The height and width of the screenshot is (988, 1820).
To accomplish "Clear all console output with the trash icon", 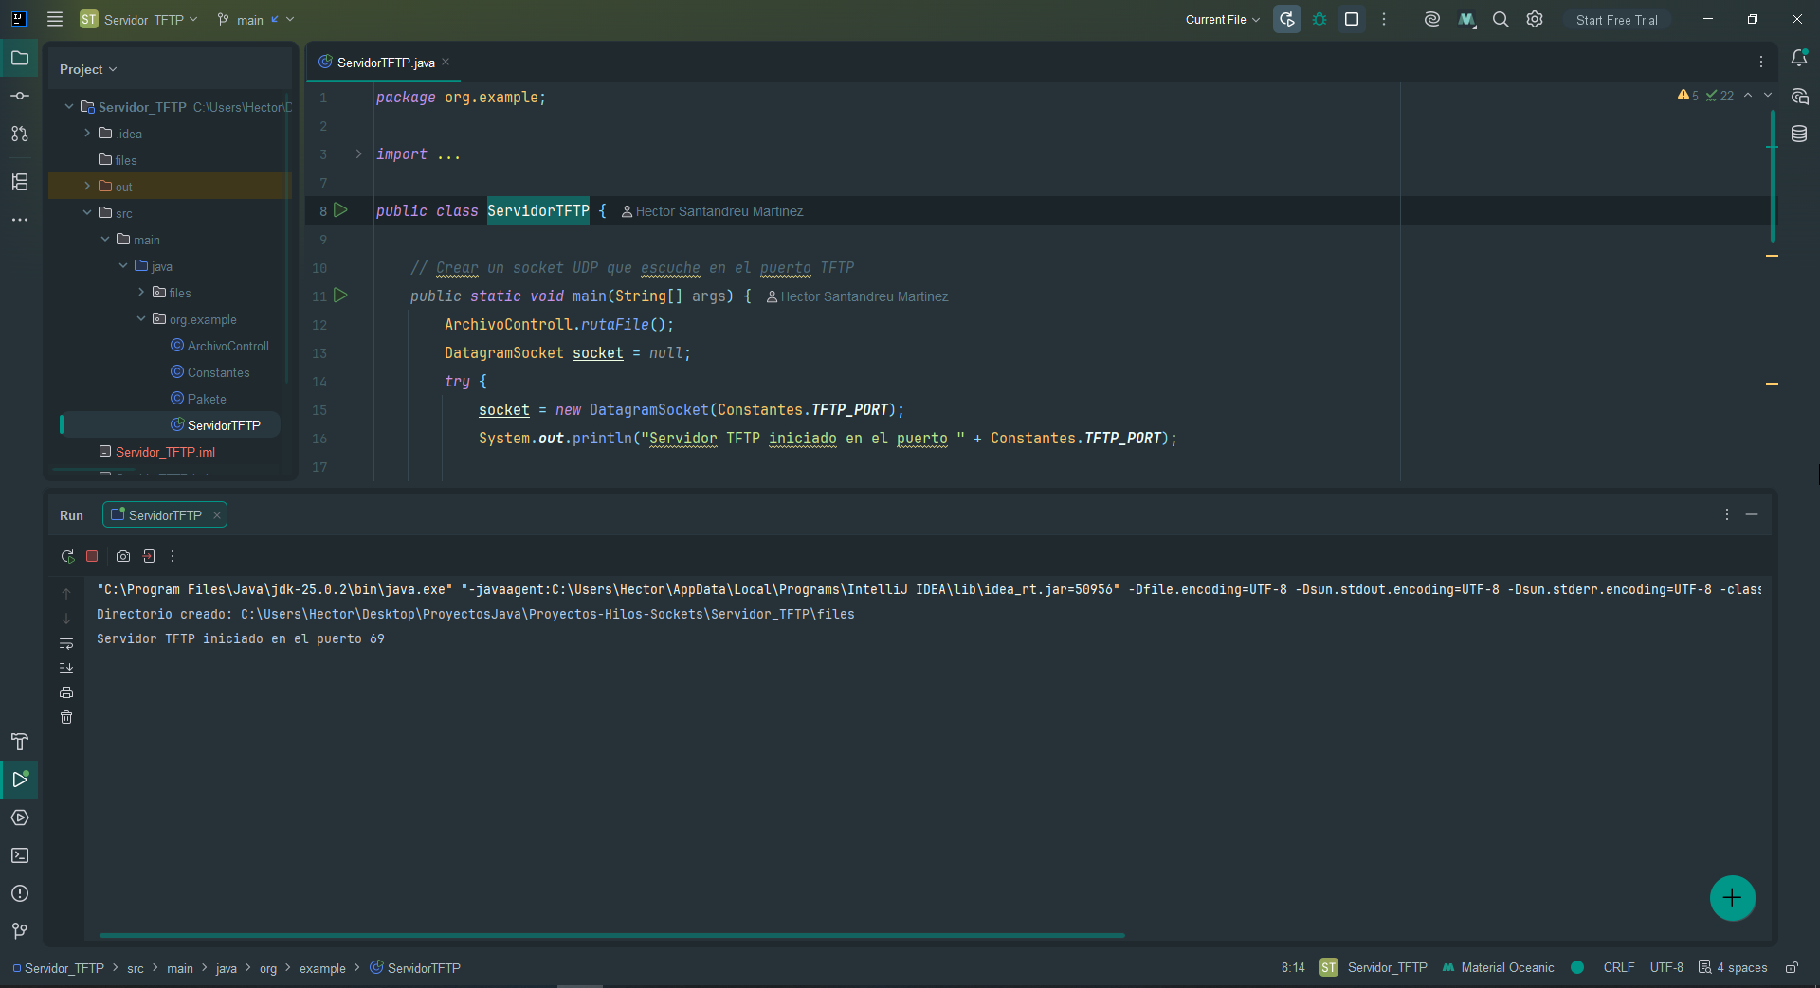I will [66, 717].
